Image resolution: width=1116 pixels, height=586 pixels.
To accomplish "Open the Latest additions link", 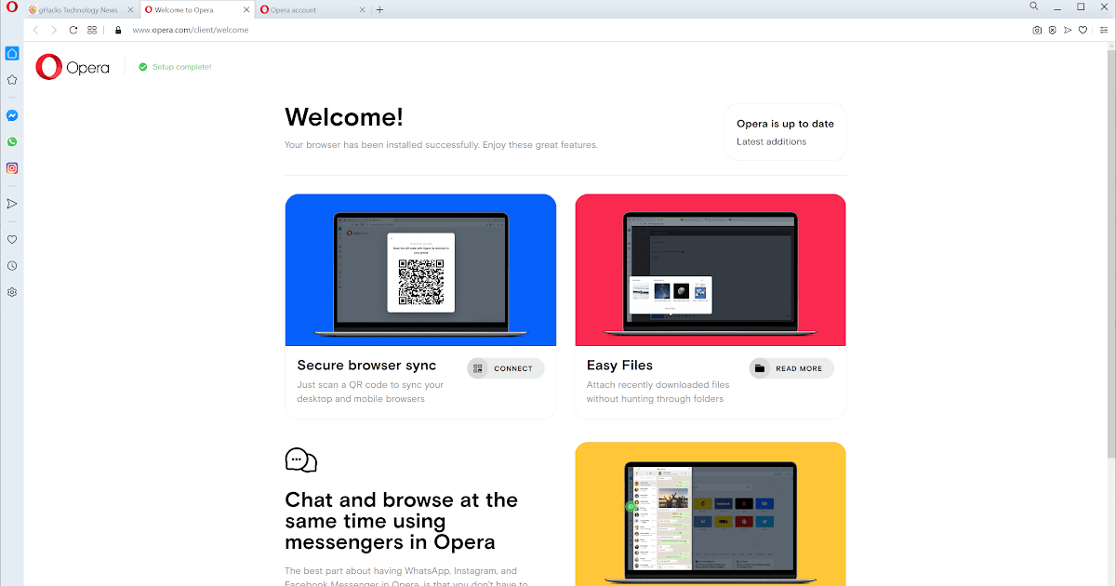I will (771, 141).
